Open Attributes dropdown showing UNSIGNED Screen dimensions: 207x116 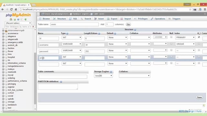coord(160,37)
